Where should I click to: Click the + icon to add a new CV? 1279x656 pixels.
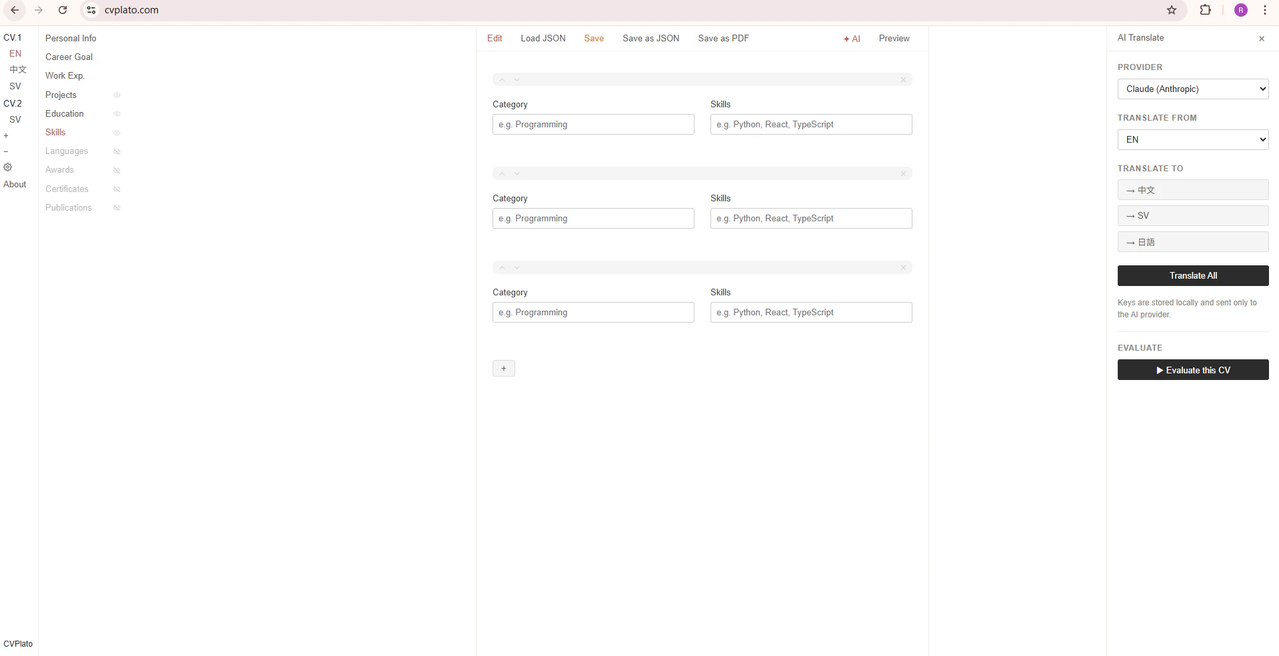[x=7, y=136]
